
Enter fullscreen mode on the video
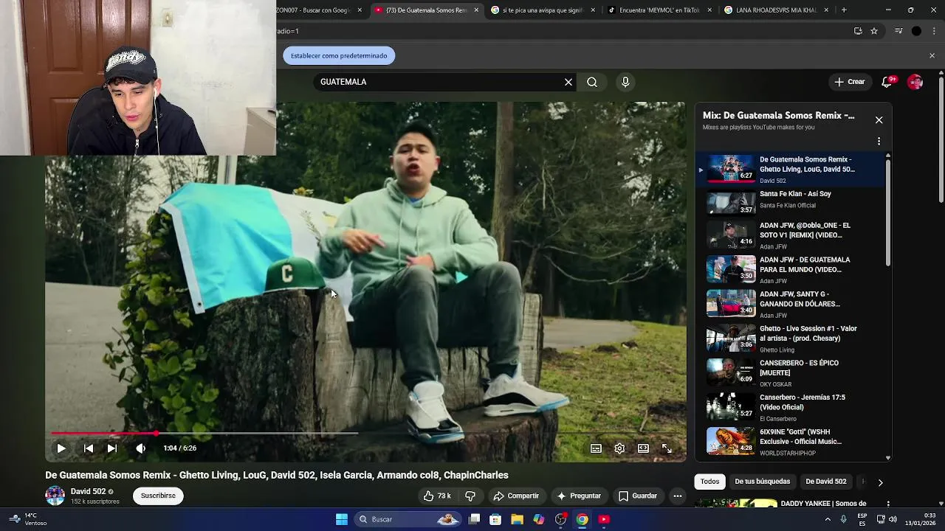667,448
